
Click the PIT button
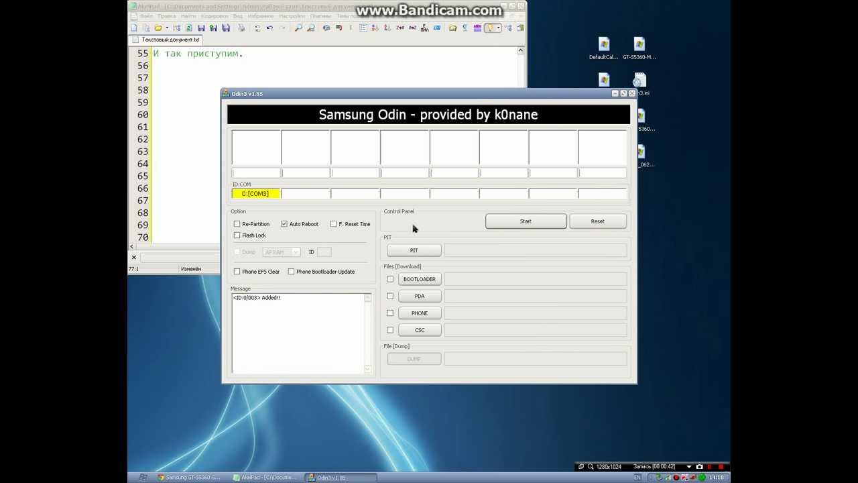coord(414,250)
